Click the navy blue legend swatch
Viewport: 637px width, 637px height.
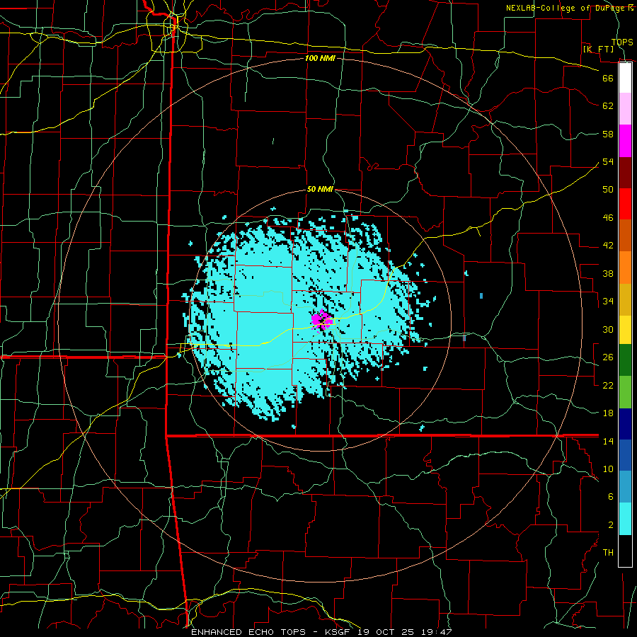(x=625, y=424)
